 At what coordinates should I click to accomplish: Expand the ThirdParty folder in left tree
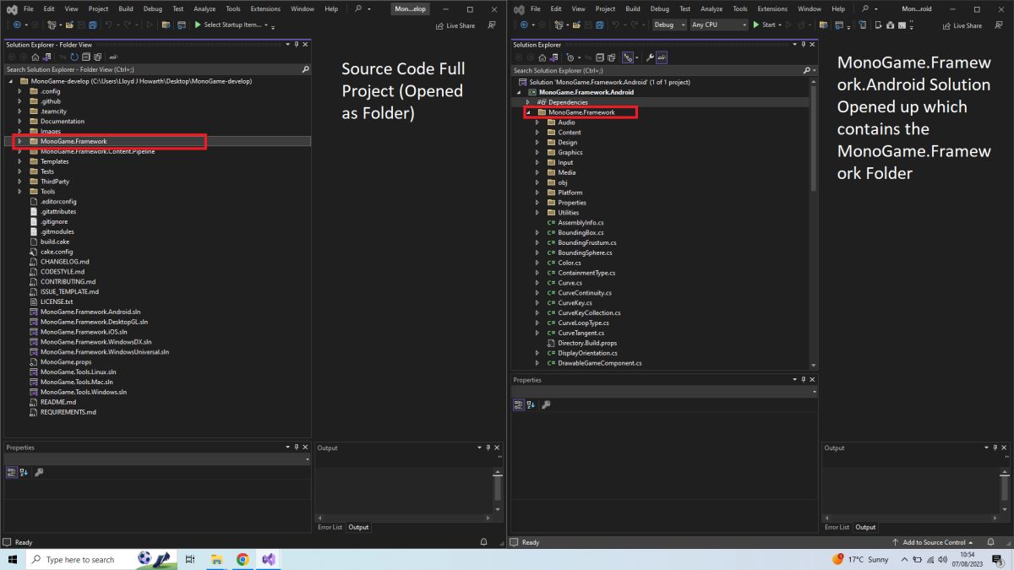point(19,182)
